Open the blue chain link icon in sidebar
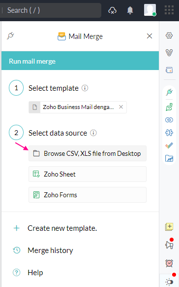The width and height of the screenshot is (179, 287). (169, 120)
